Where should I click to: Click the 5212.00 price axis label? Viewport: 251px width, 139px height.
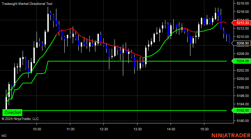[243, 28]
